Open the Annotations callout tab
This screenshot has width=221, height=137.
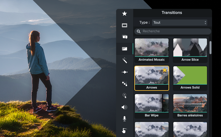125,37
